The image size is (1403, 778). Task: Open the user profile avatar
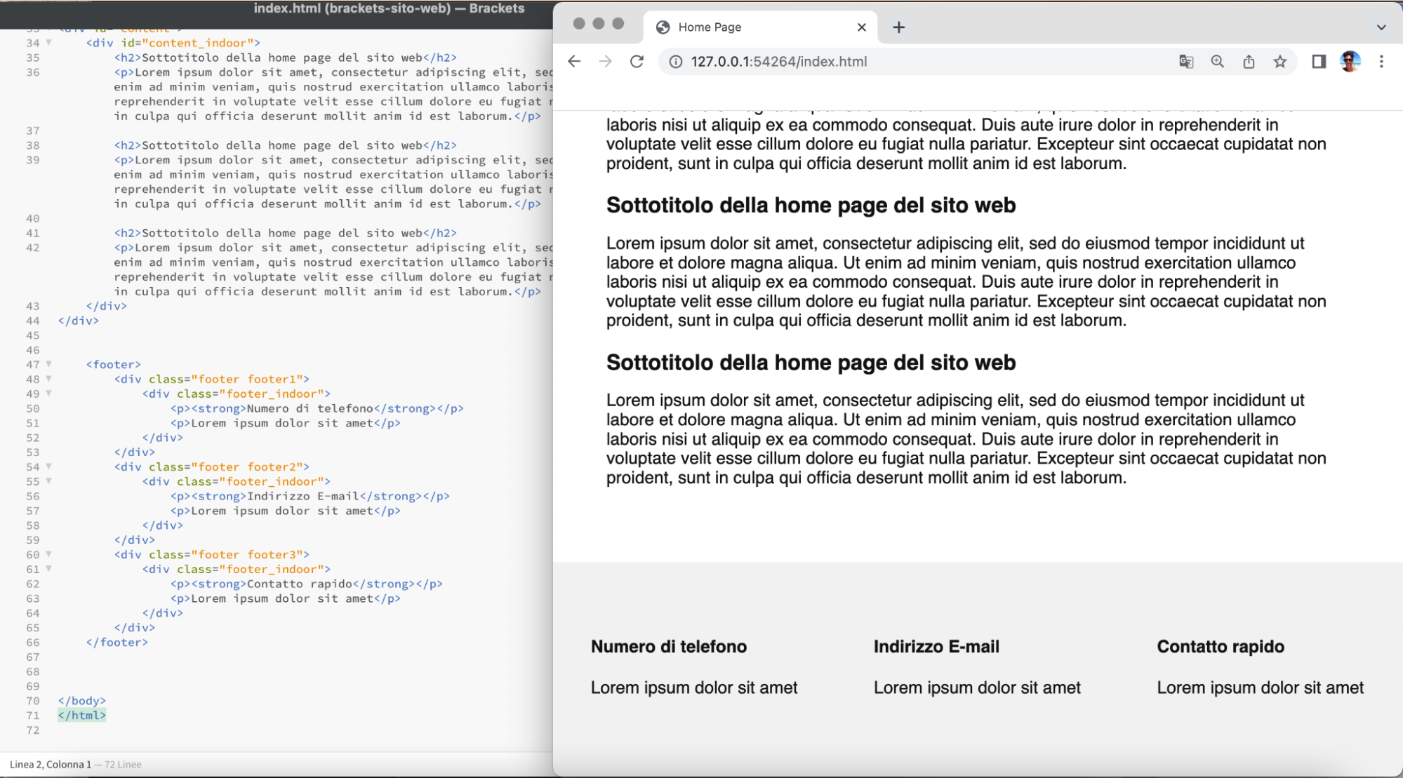coord(1350,62)
